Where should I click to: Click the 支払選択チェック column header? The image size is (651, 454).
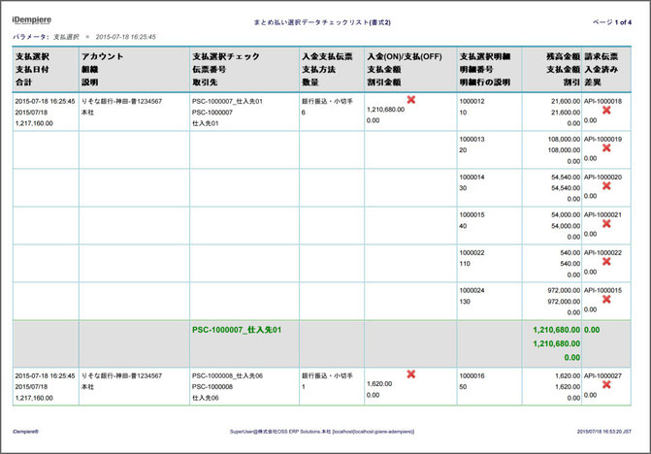(x=226, y=56)
